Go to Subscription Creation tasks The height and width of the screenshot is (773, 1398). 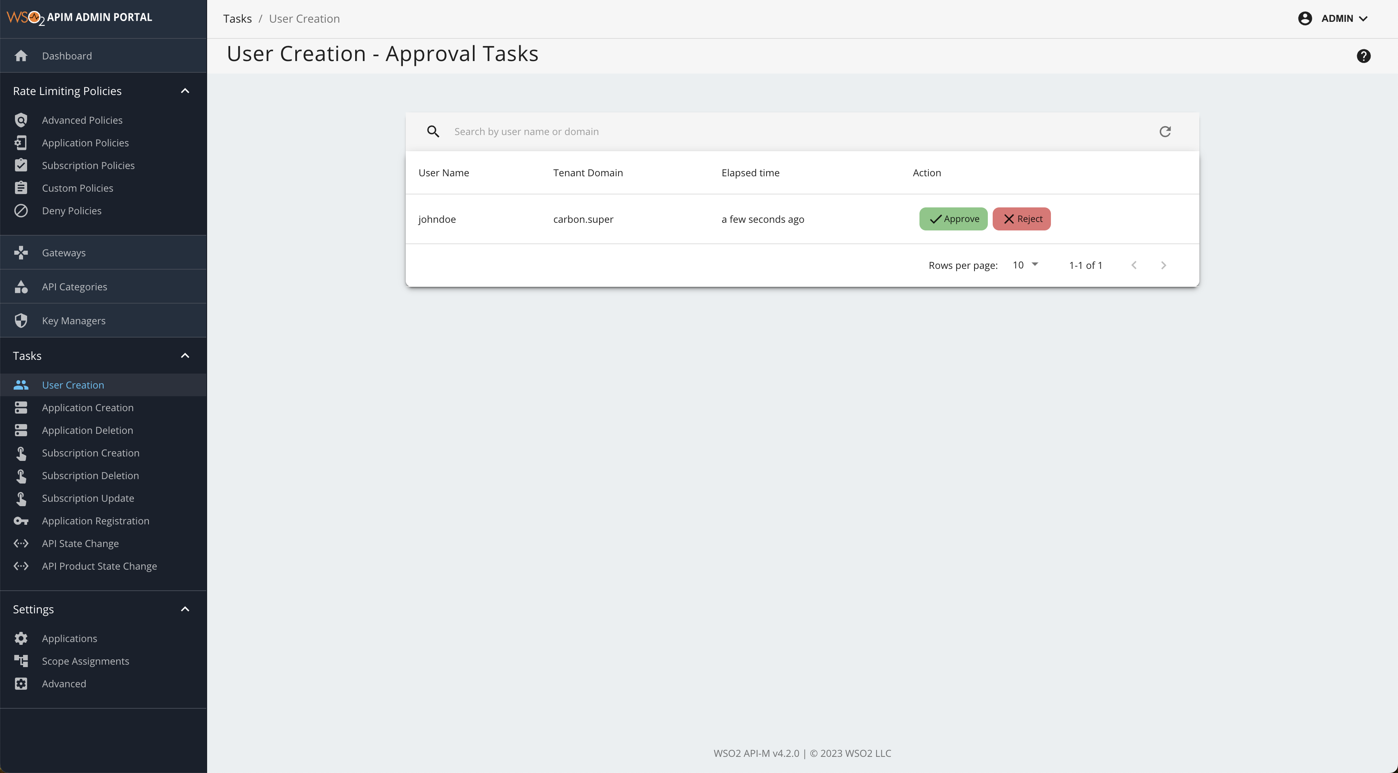point(91,453)
